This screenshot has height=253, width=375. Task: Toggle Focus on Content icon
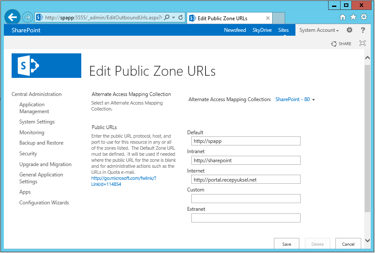click(363, 43)
